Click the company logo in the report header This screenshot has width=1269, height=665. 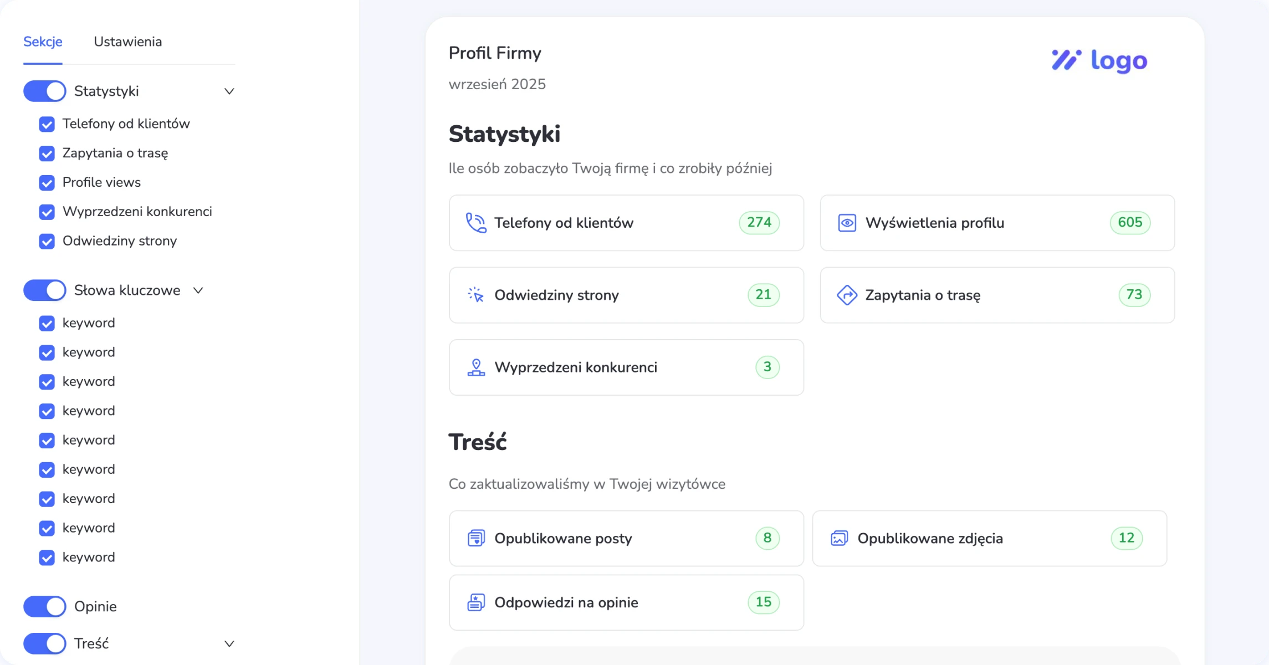(x=1099, y=60)
